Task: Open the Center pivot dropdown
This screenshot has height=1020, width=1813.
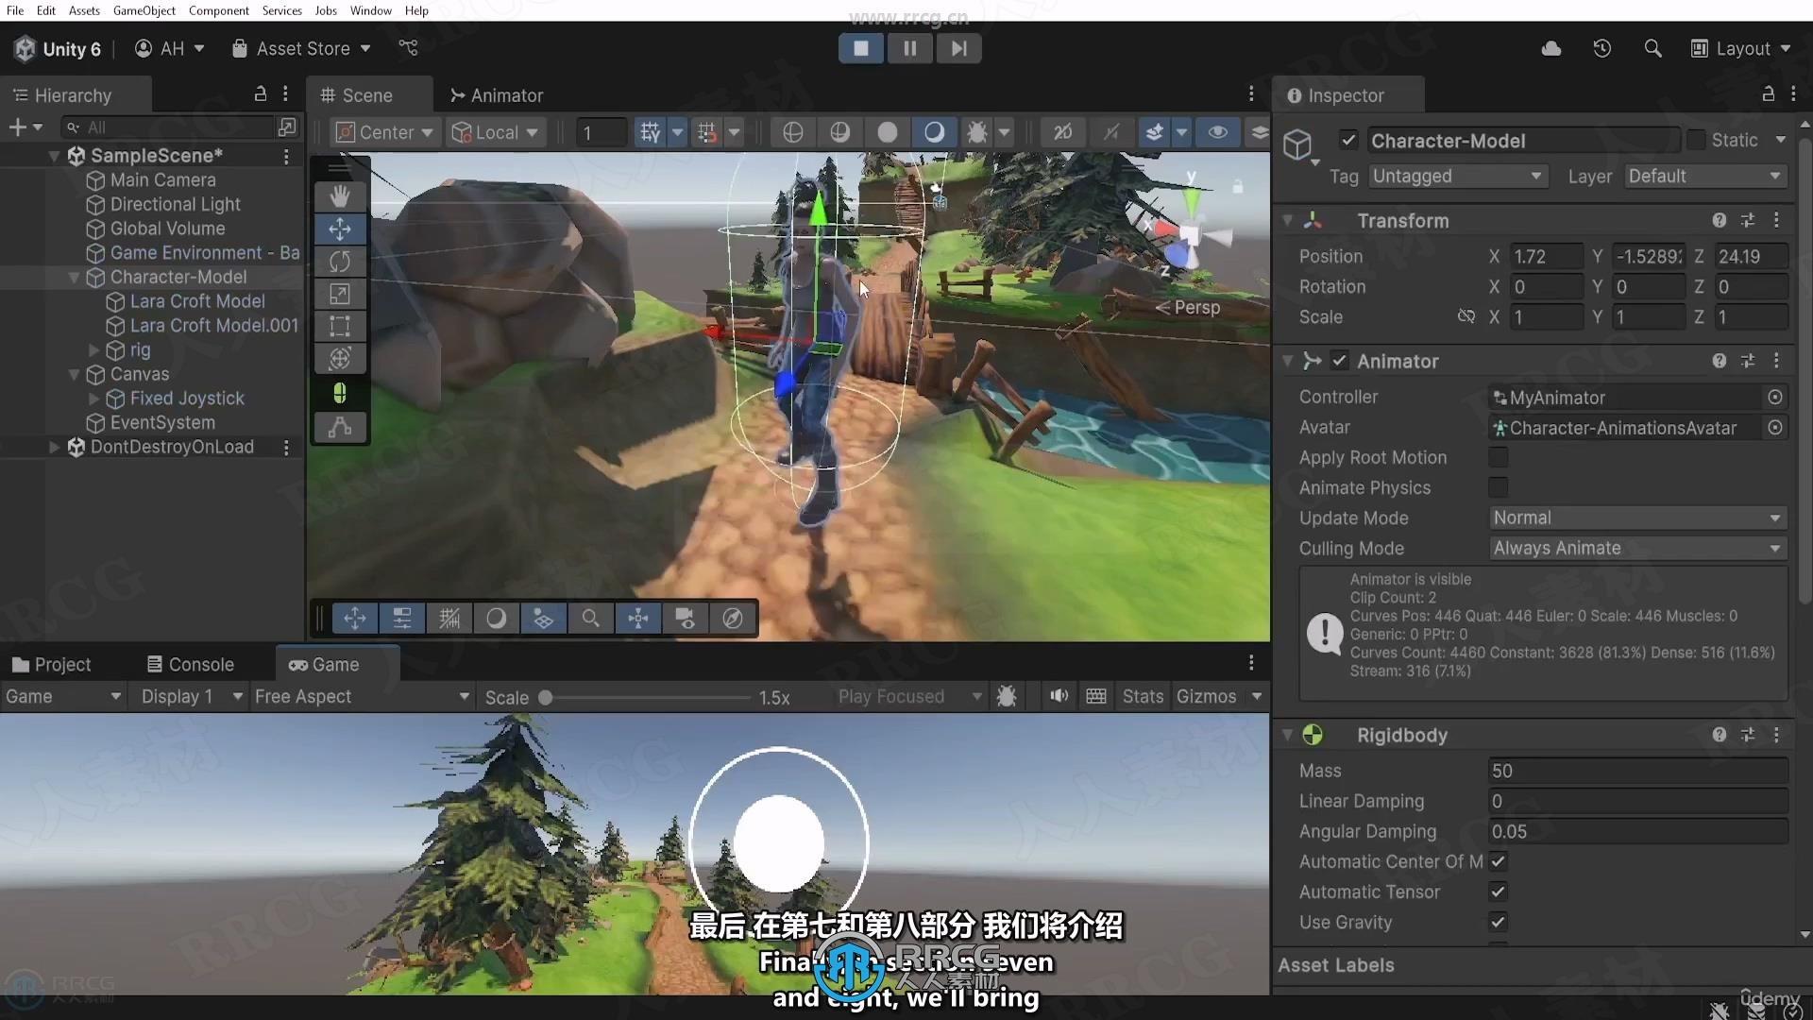Action: coord(384,132)
